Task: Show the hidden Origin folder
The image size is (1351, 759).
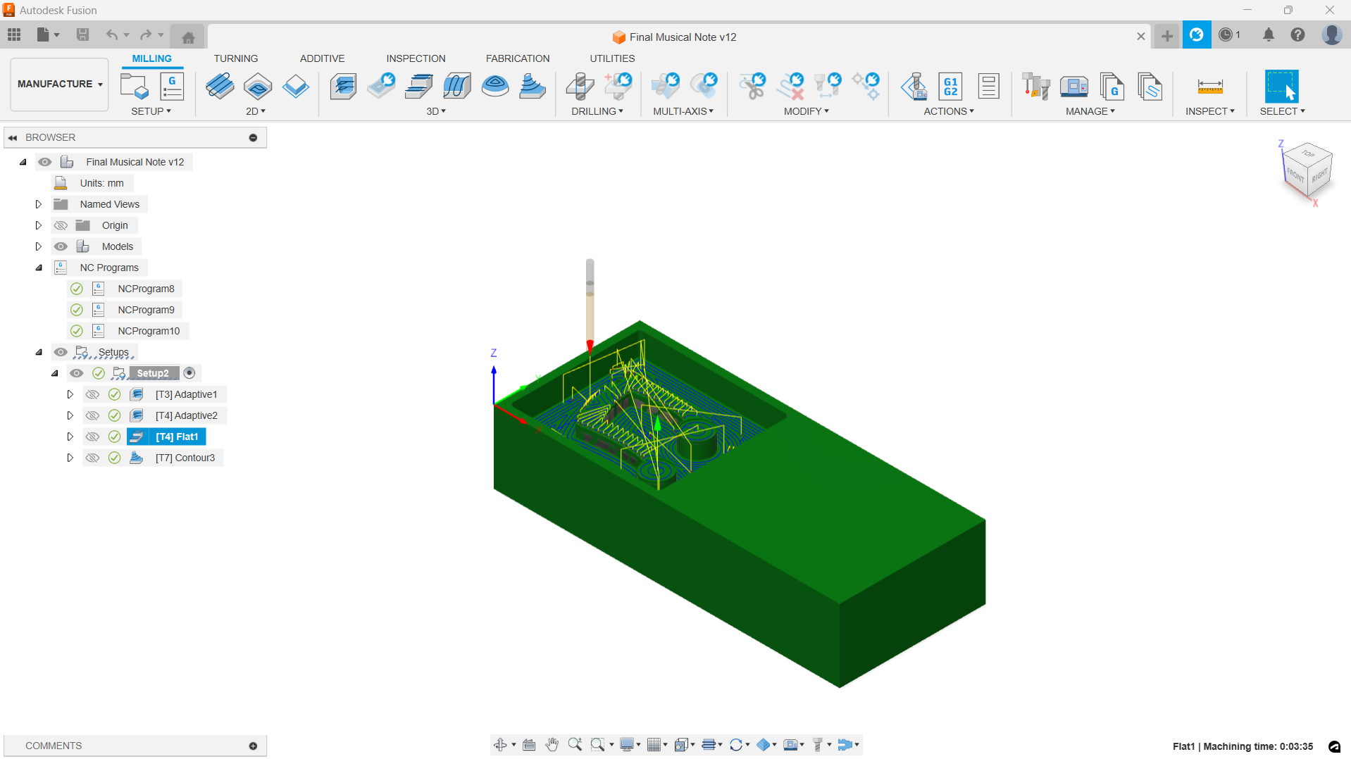Action: click(x=61, y=225)
